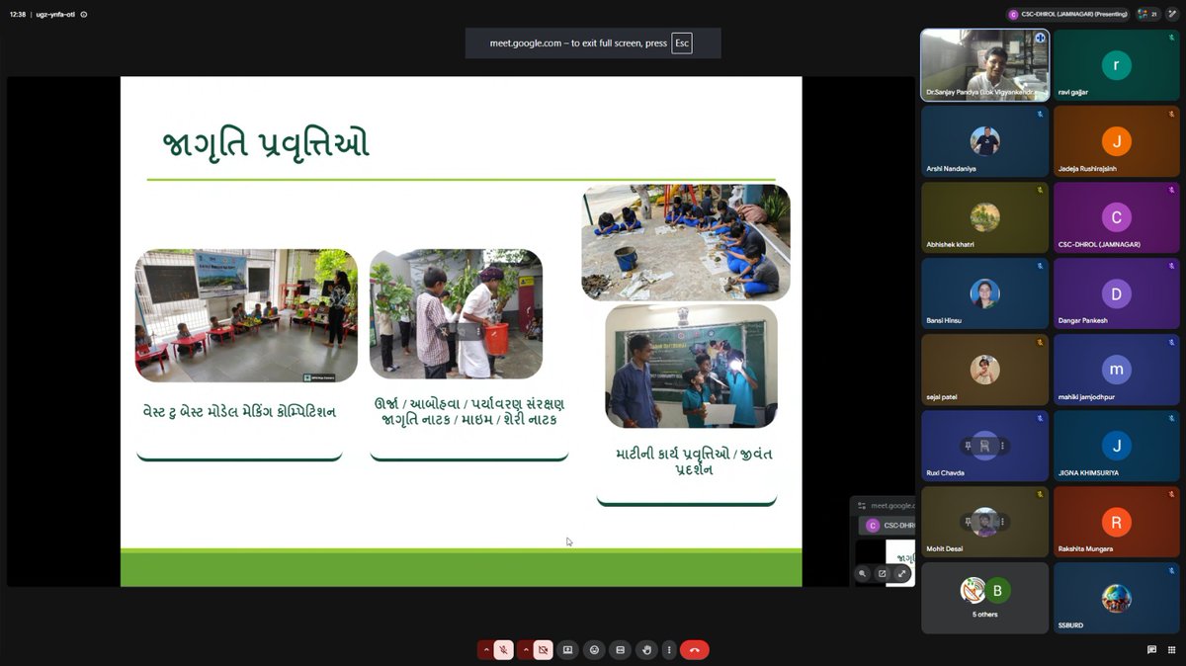The height and width of the screenshot is (666, 1186).
Task: Click the meeting code 'ugz-ynfa-otl'
Action: (x=55, y=15)
